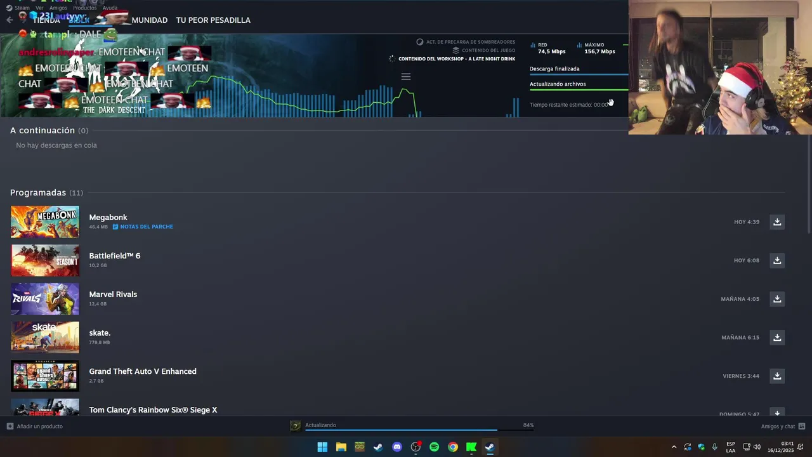Open the Amigos y chat icon
Viewport: 812px width, 457px height.
tap(802, 426)
